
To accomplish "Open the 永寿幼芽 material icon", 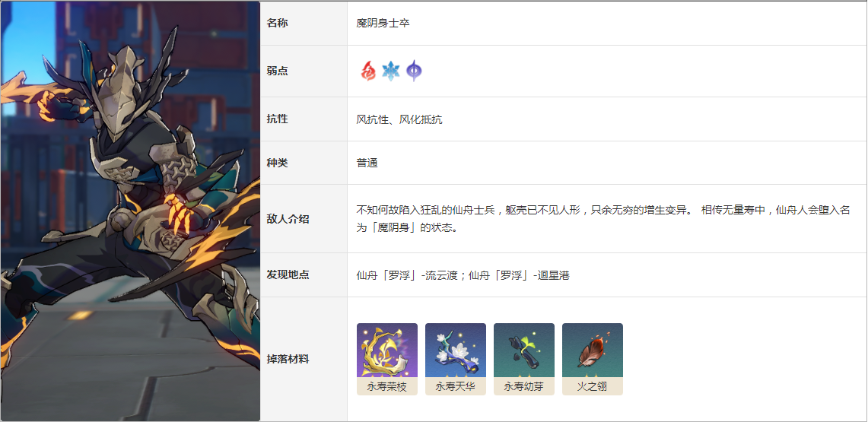I will [x=523, y=351].
